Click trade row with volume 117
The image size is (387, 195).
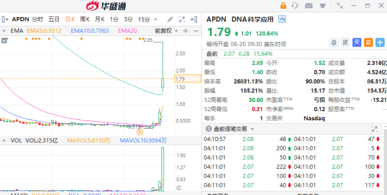coord(337,185)
